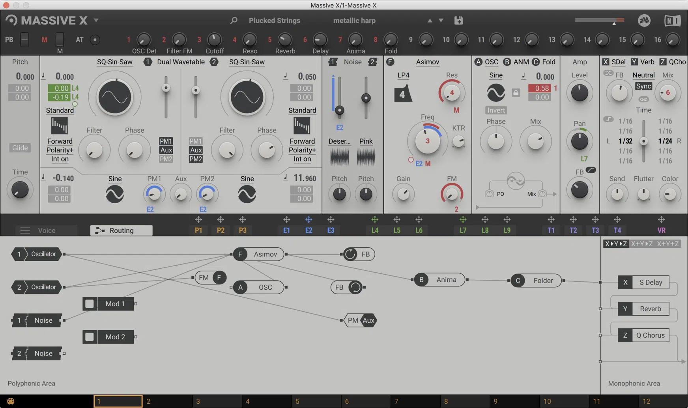Click the audio engine fan icon
Screen dimensions: 688x408
click(x=644, y=21)
